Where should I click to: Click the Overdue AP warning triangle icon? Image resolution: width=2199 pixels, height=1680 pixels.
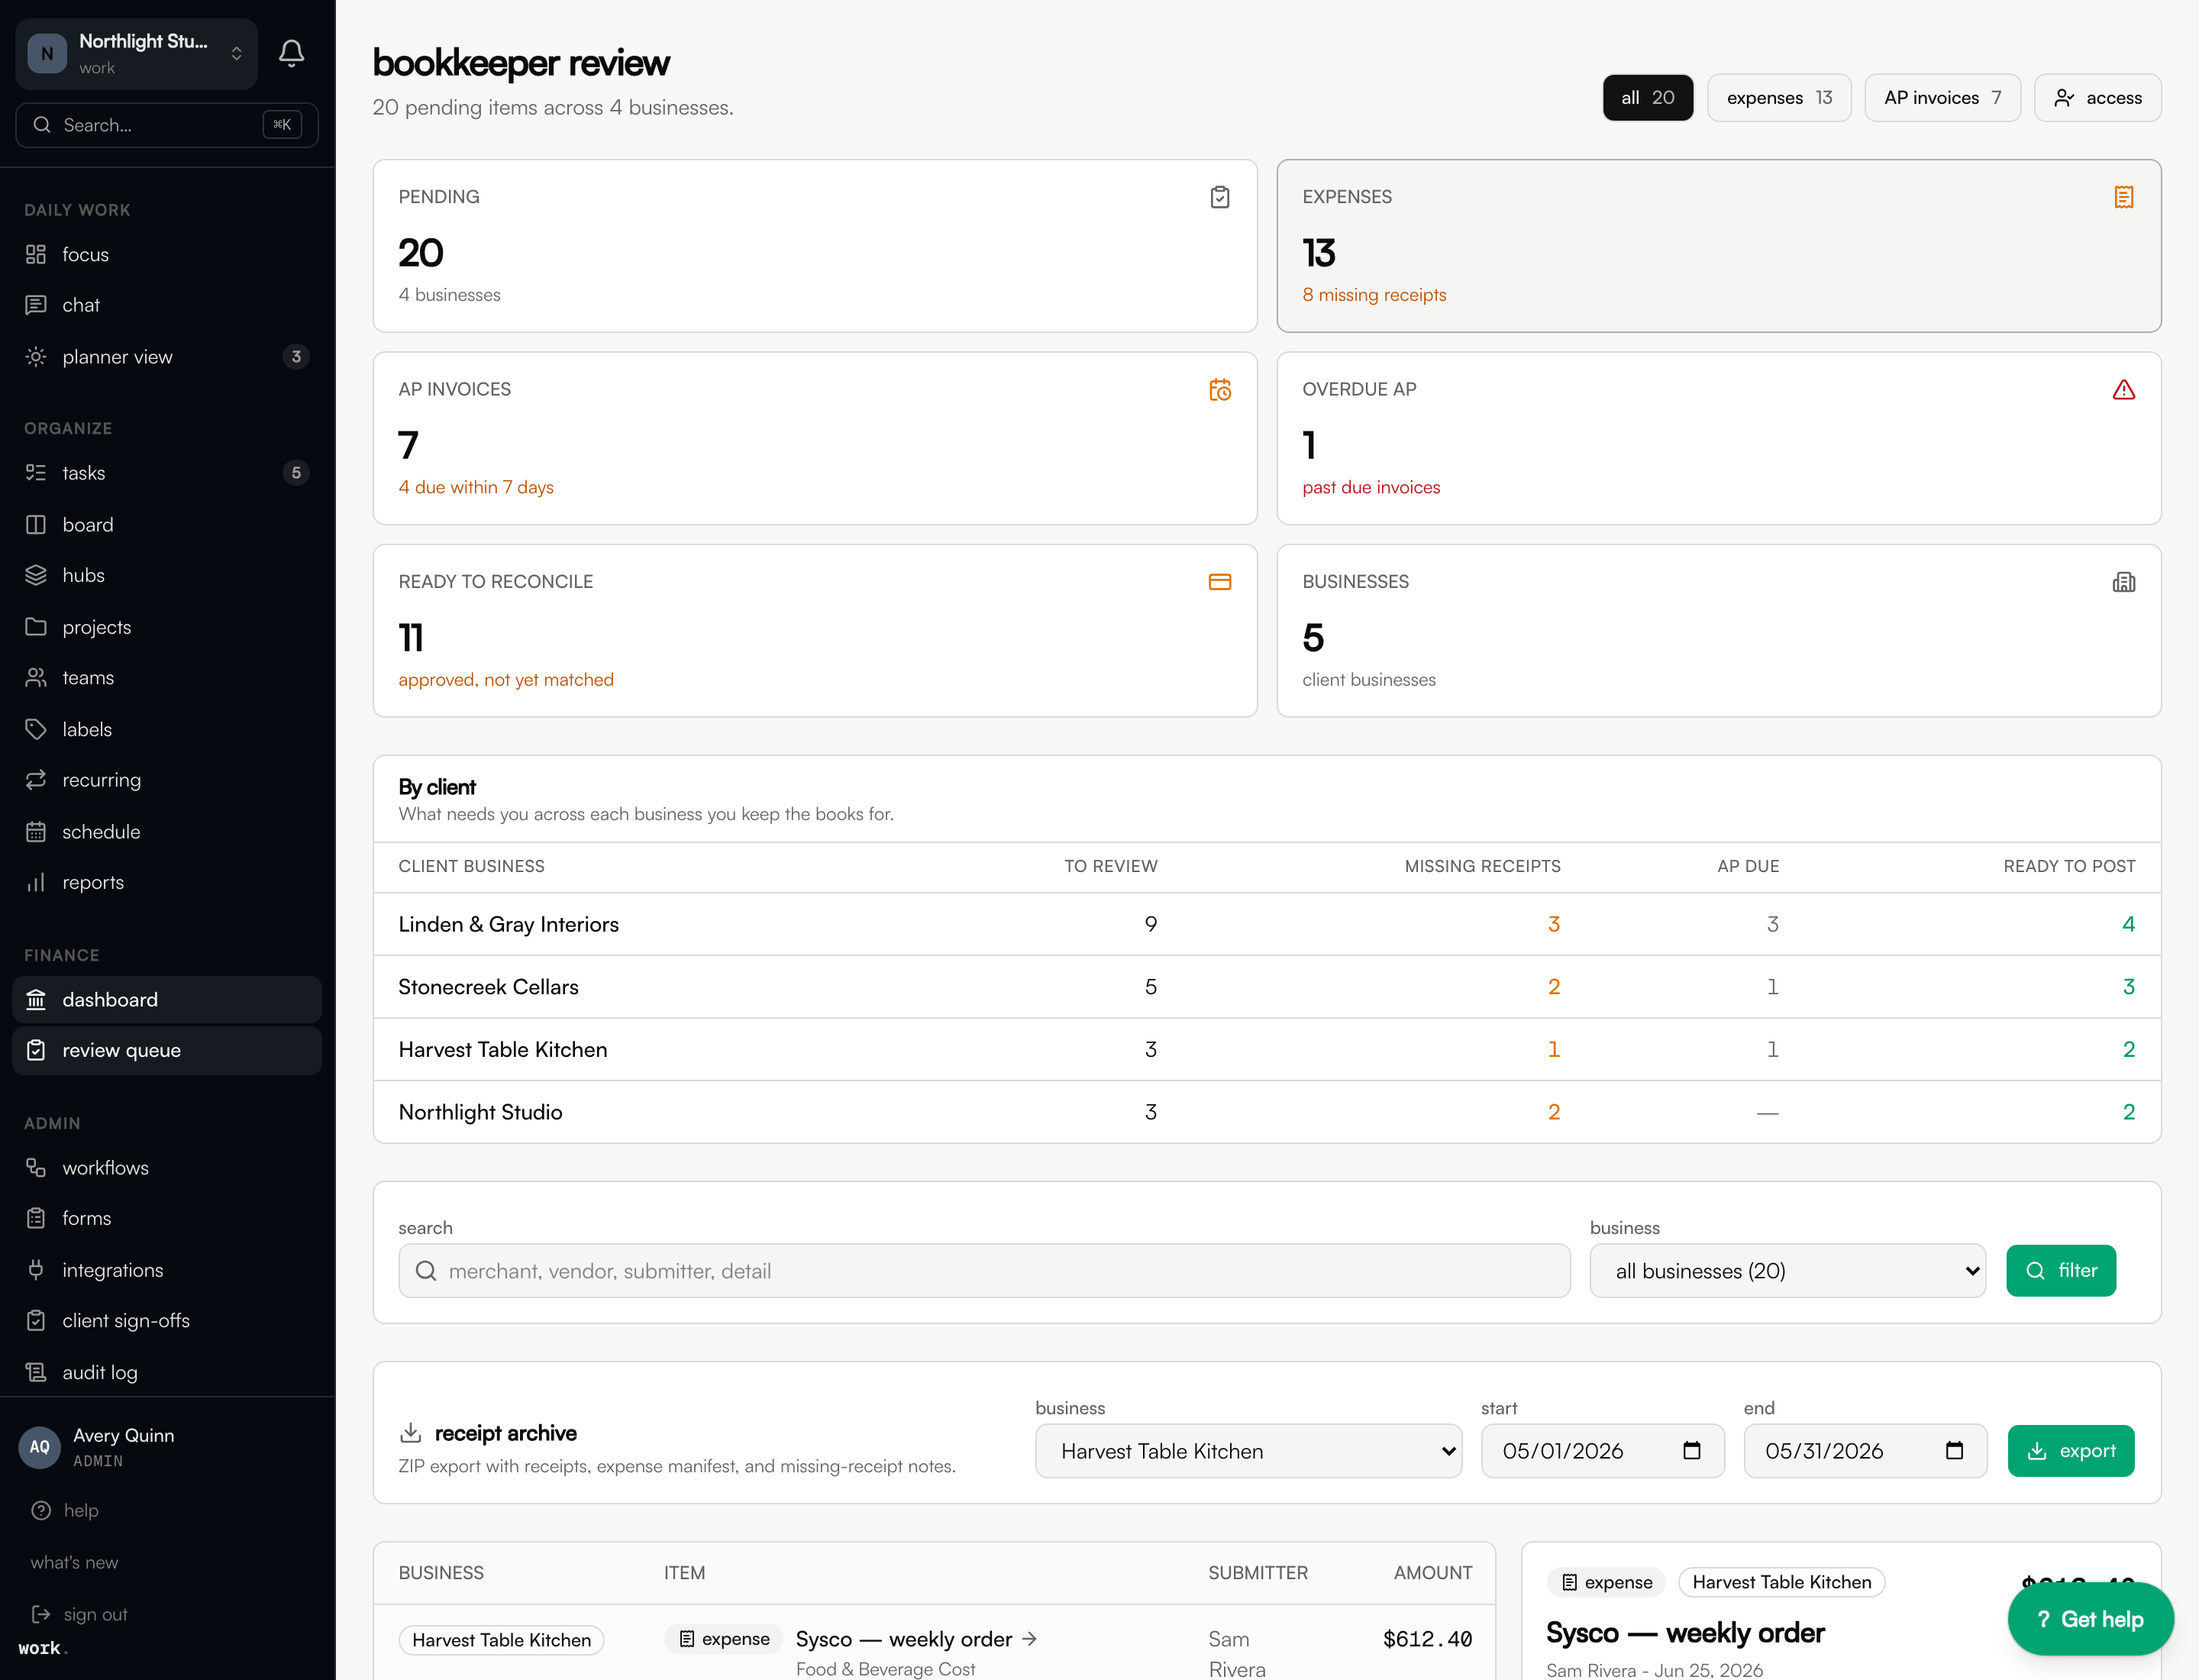[2124, 390]
